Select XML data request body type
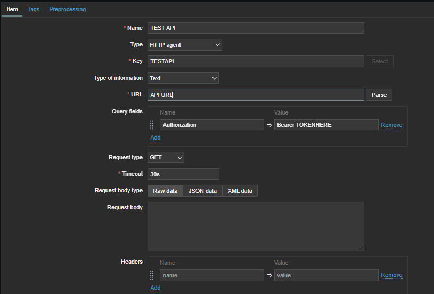The width and height of the screenshot is (434, 294). pos(240,191)
